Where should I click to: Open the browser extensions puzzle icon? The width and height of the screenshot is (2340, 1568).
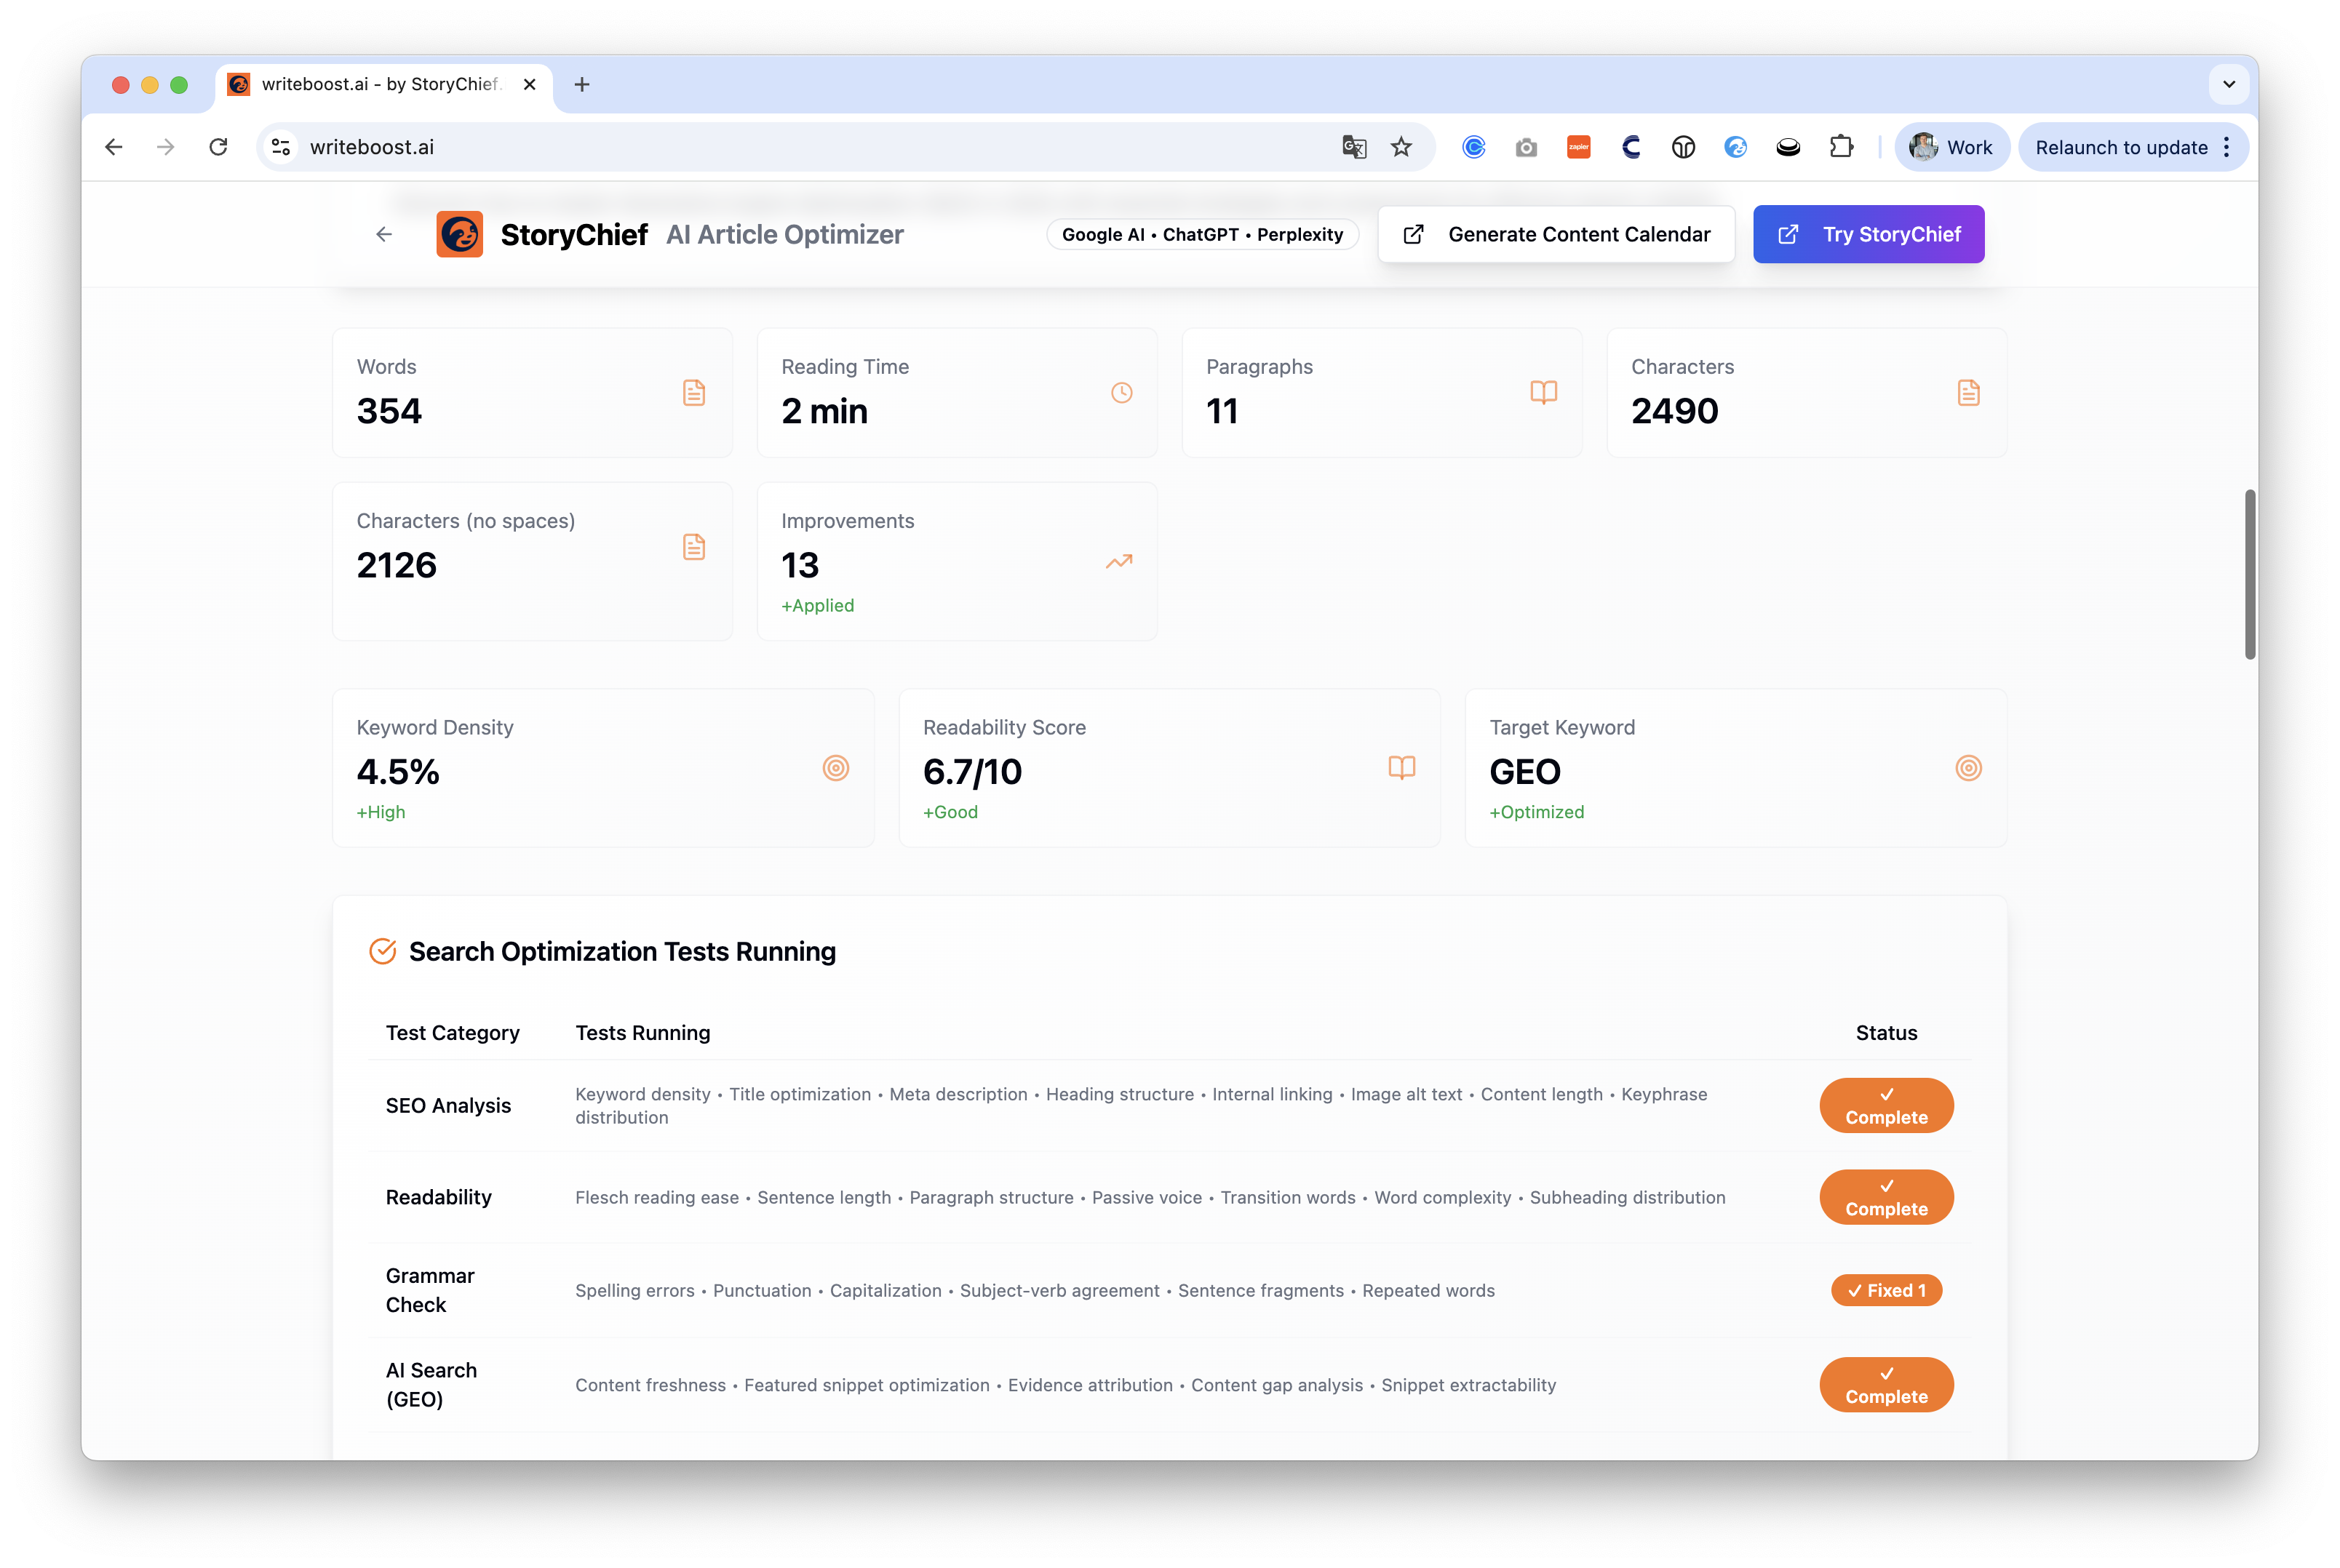coord(1841,147)
